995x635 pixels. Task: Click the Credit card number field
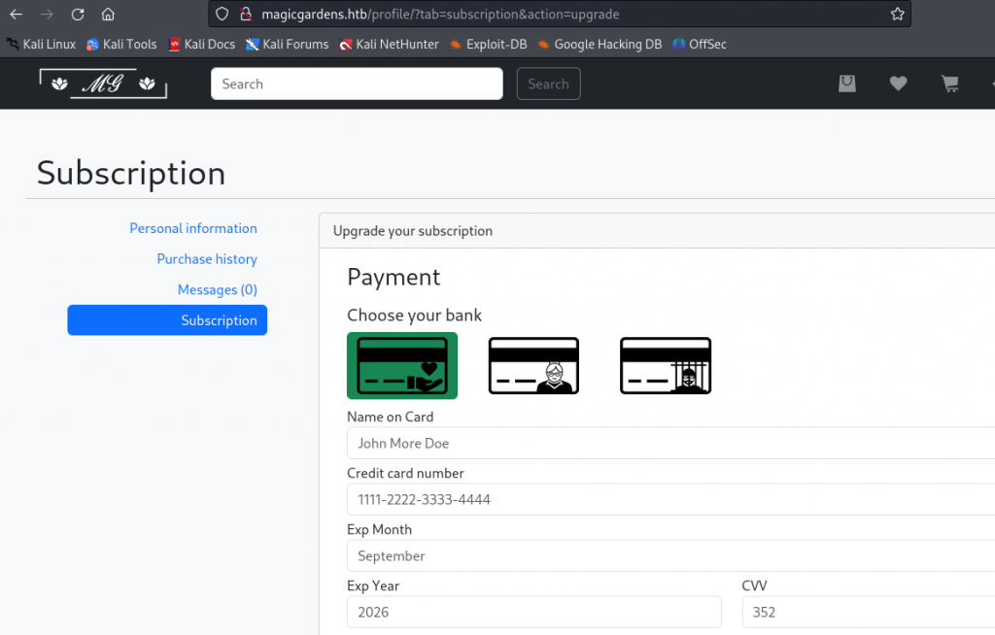coord(670,500)
